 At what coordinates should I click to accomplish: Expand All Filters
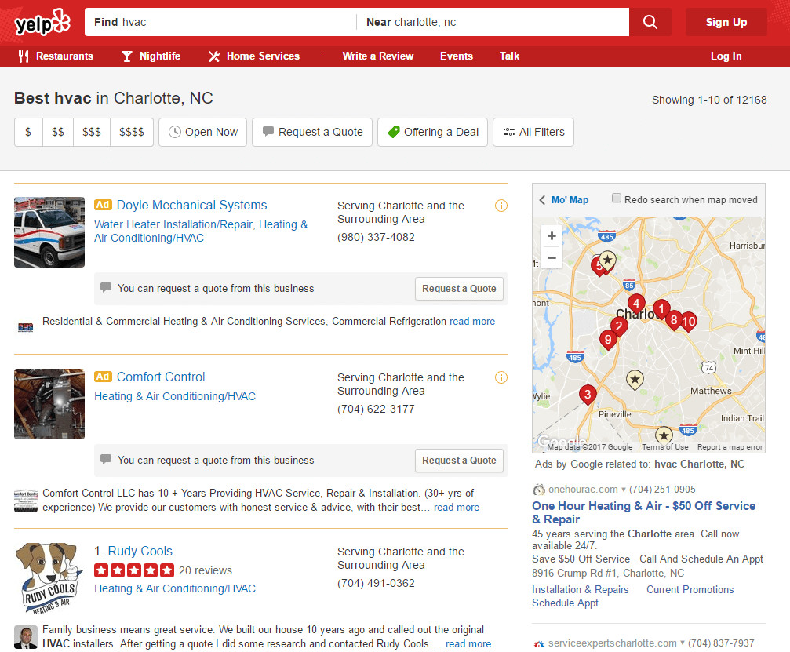pyautogui.click(x=533, y=132)
